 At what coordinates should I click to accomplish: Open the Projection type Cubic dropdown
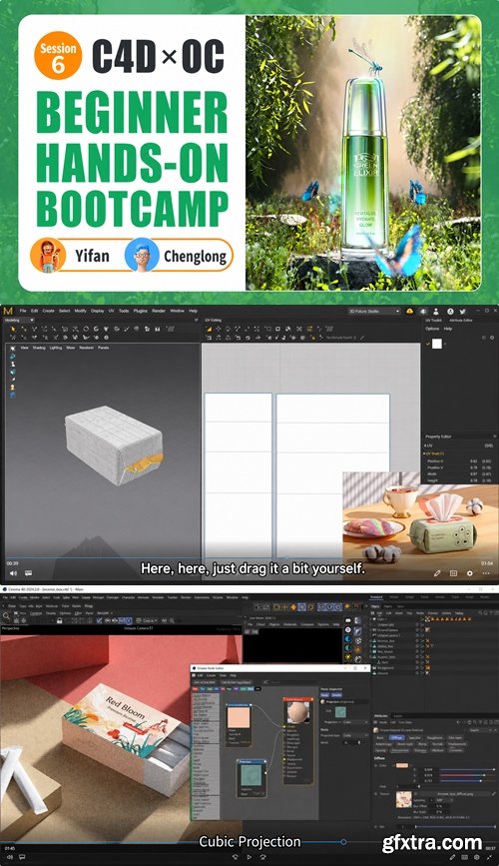(355, 736)
